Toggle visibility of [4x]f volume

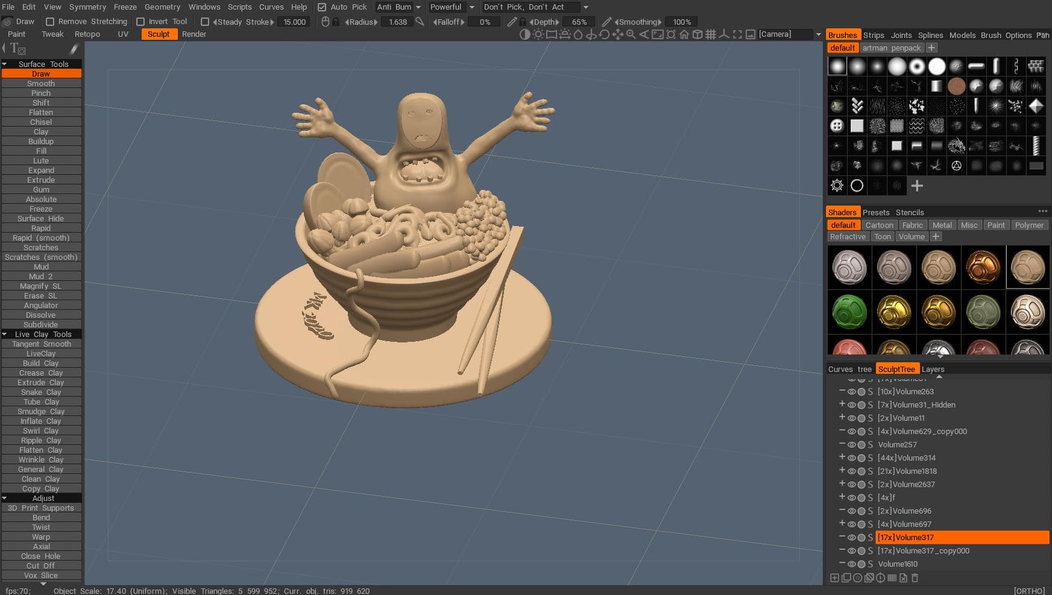point(852,497)
